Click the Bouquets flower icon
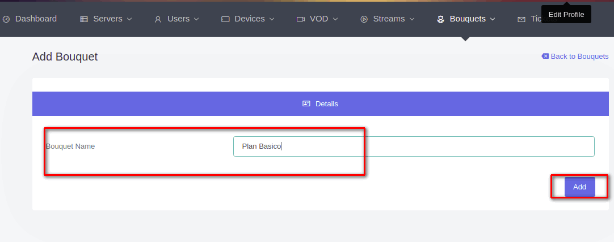614x242 pixels. tap(440, 19)
